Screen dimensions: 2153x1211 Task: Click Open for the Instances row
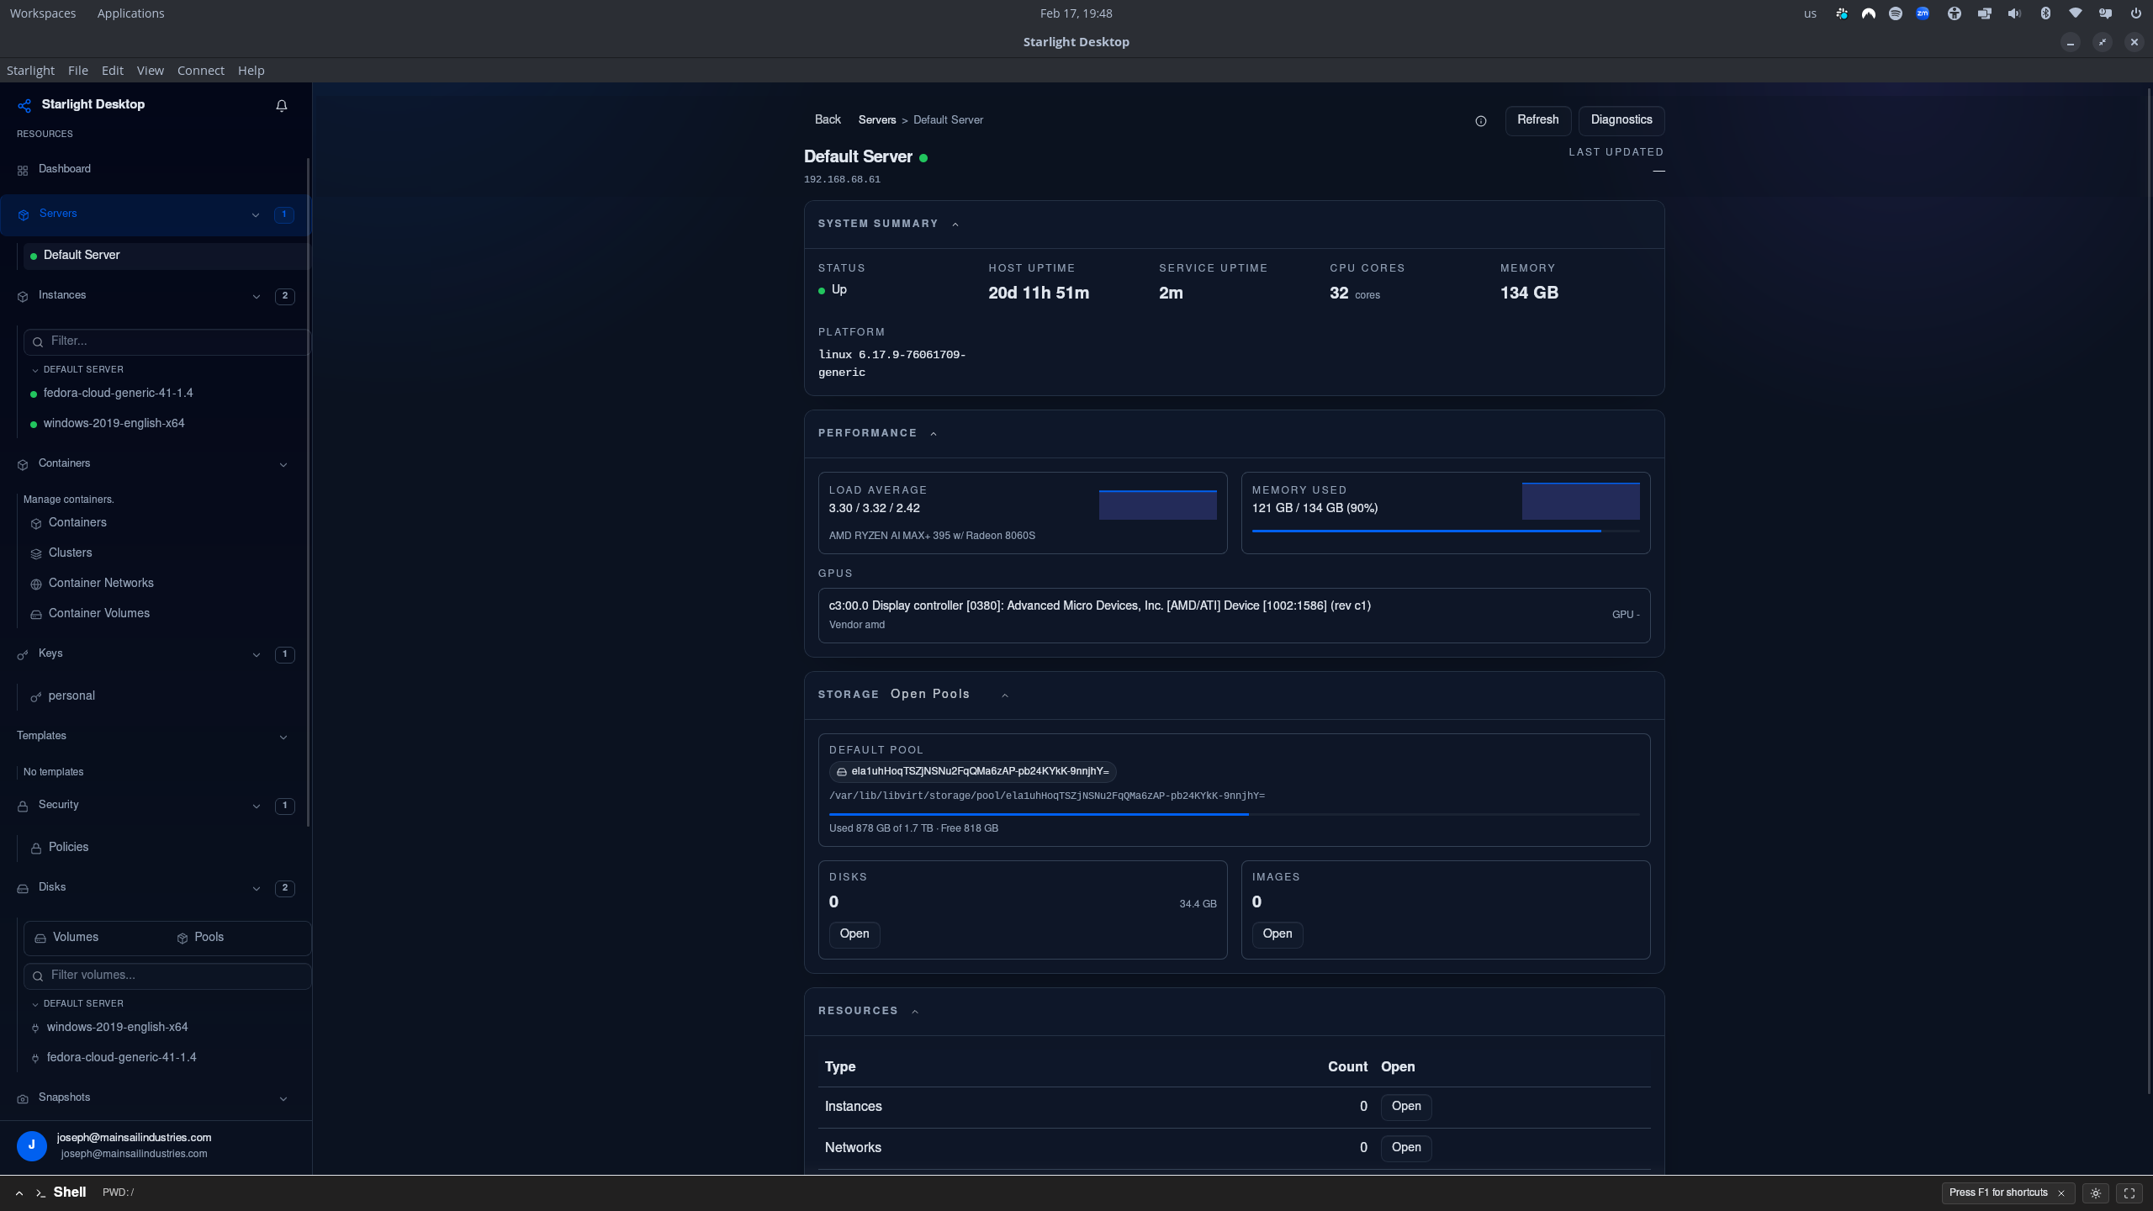[1406, 1107]
